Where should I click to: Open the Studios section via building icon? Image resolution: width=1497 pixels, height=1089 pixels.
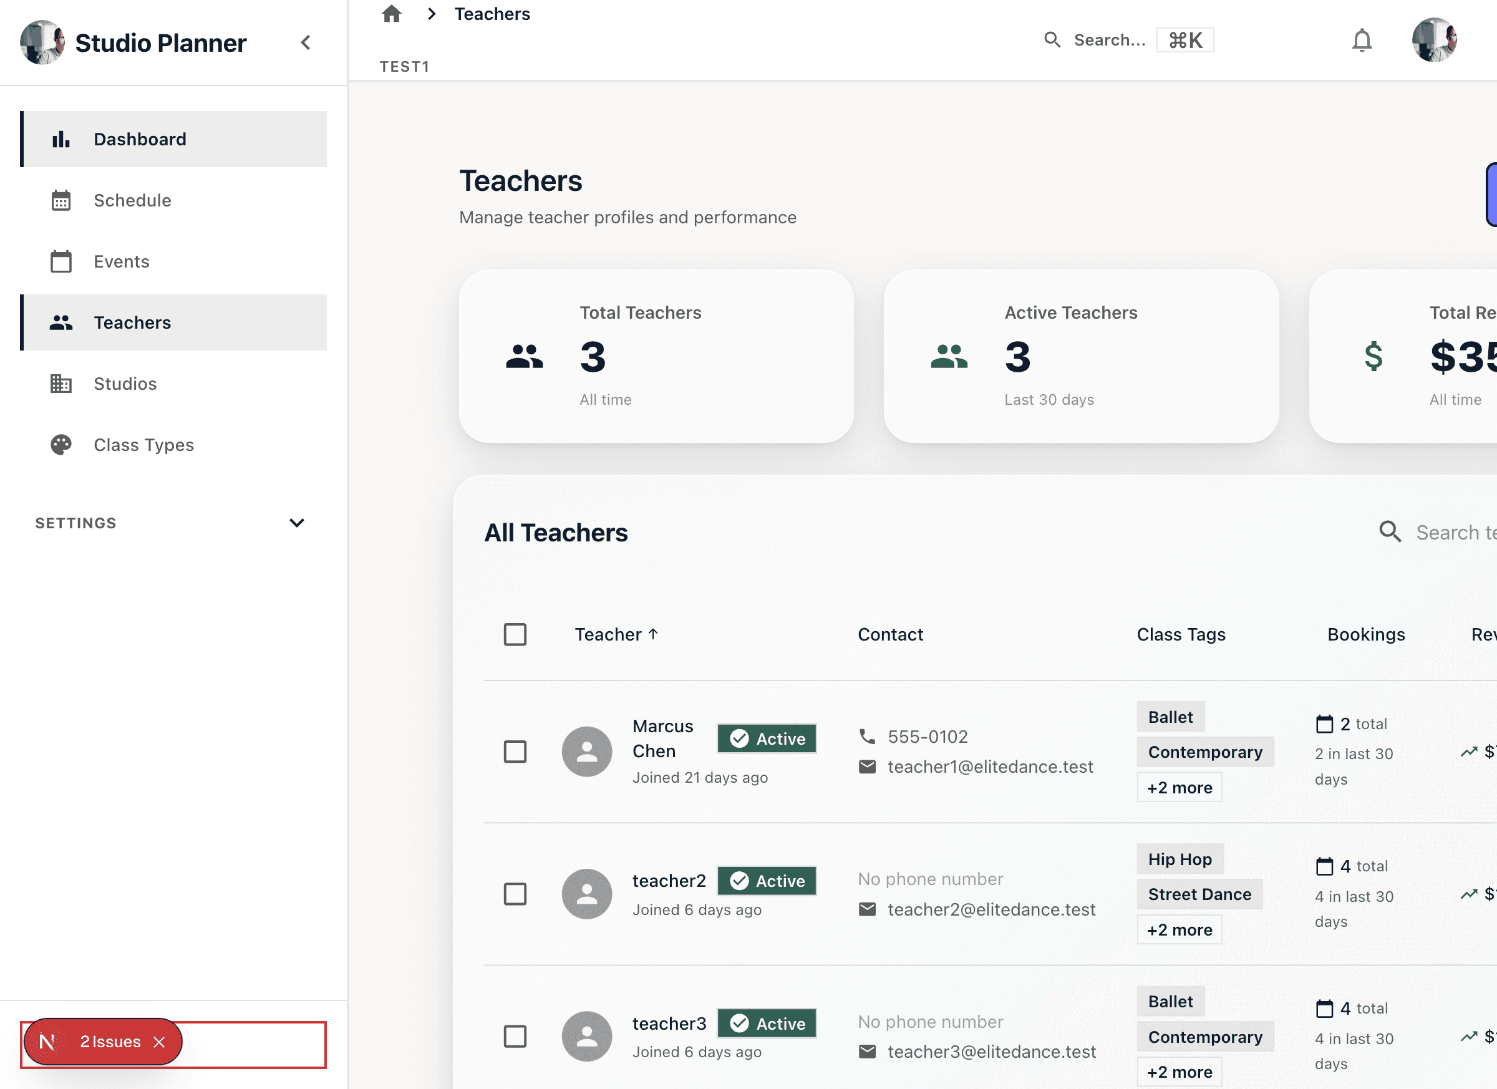click(x=61, y=384)
